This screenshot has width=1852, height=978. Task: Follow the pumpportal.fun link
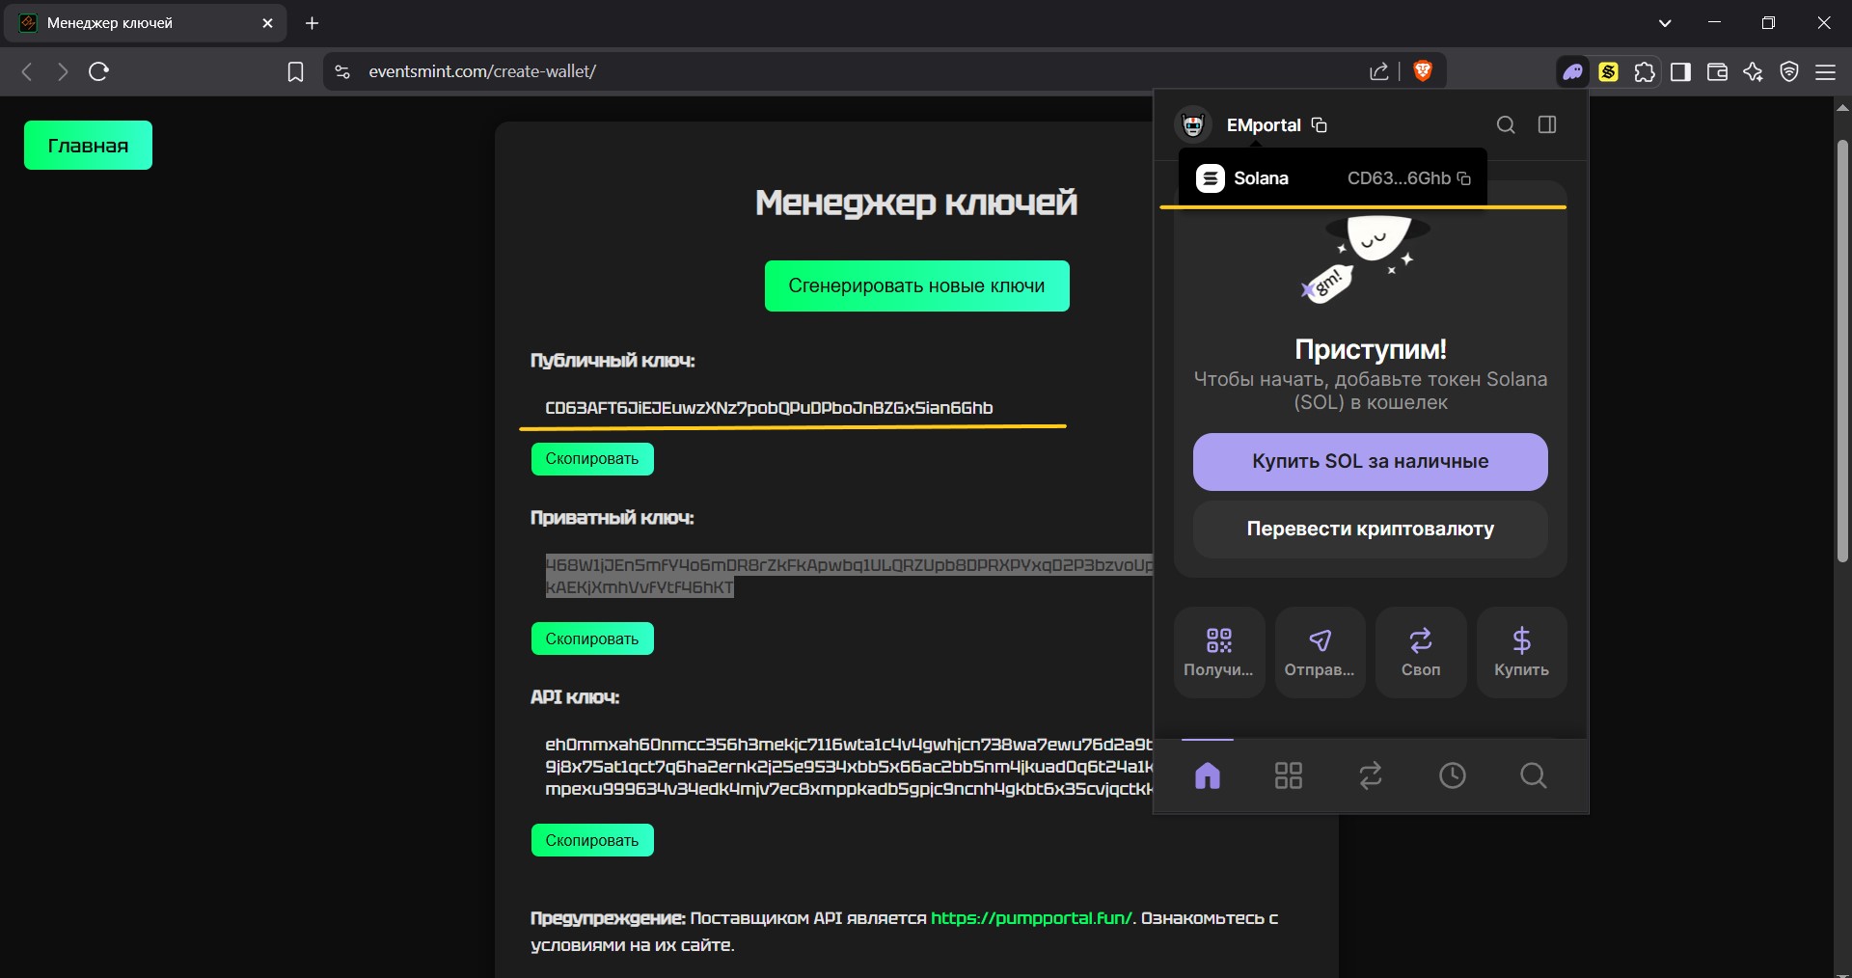tap(1032, 918)
